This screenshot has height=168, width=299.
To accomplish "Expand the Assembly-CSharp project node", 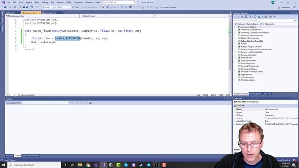I will click(x=235, y=27).
